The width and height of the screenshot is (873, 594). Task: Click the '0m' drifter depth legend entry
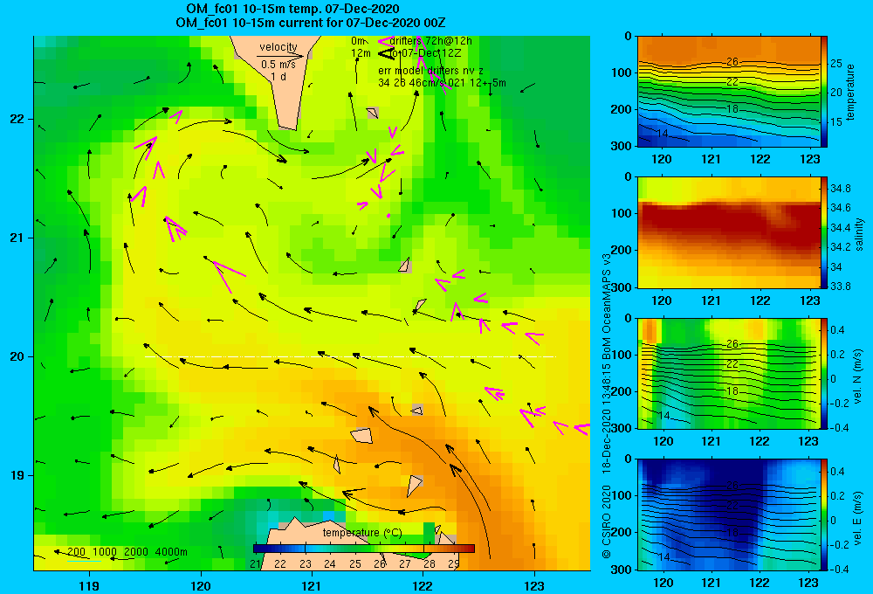click(357, 41)
